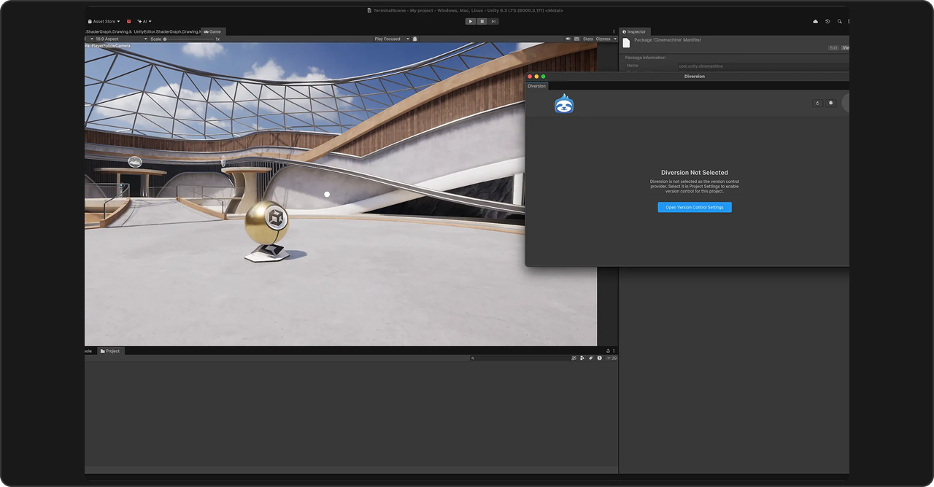The width and height of the screenshot is (934, 487).
Task: Toggle mute audio in Game view
Action: [568, 39]
